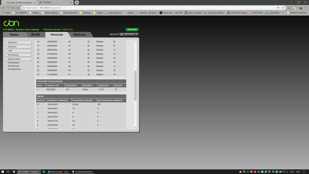The width and height of the screenshot is (309, 174).
Task: Open the Weitere Lesezeichen folder
Action: click(x=297, y=13)
